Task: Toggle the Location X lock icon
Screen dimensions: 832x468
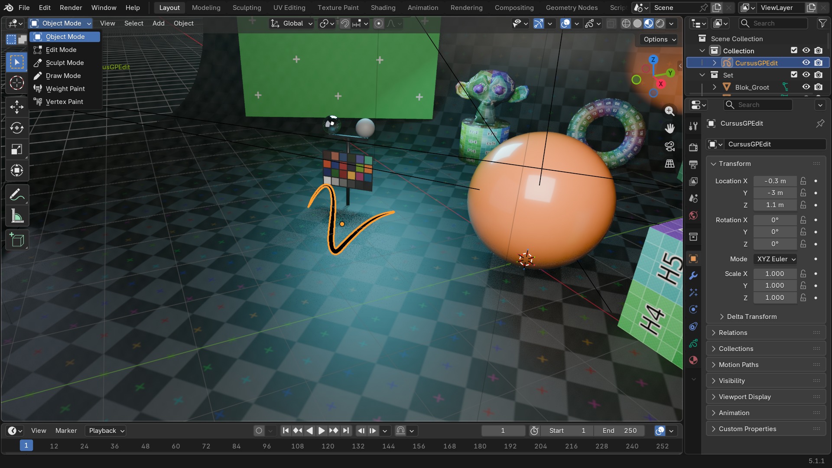Action: [803, 181]
